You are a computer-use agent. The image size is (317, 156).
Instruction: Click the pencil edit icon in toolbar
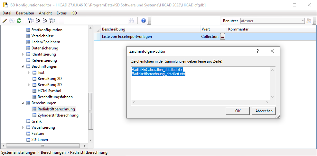[x=5, y=21]
